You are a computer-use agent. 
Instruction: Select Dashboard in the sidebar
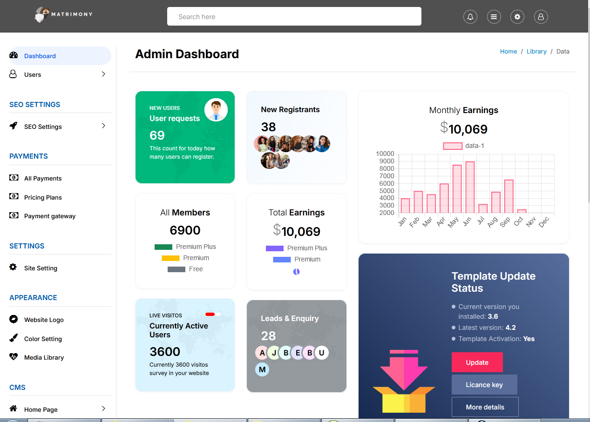tap(40, 56)
